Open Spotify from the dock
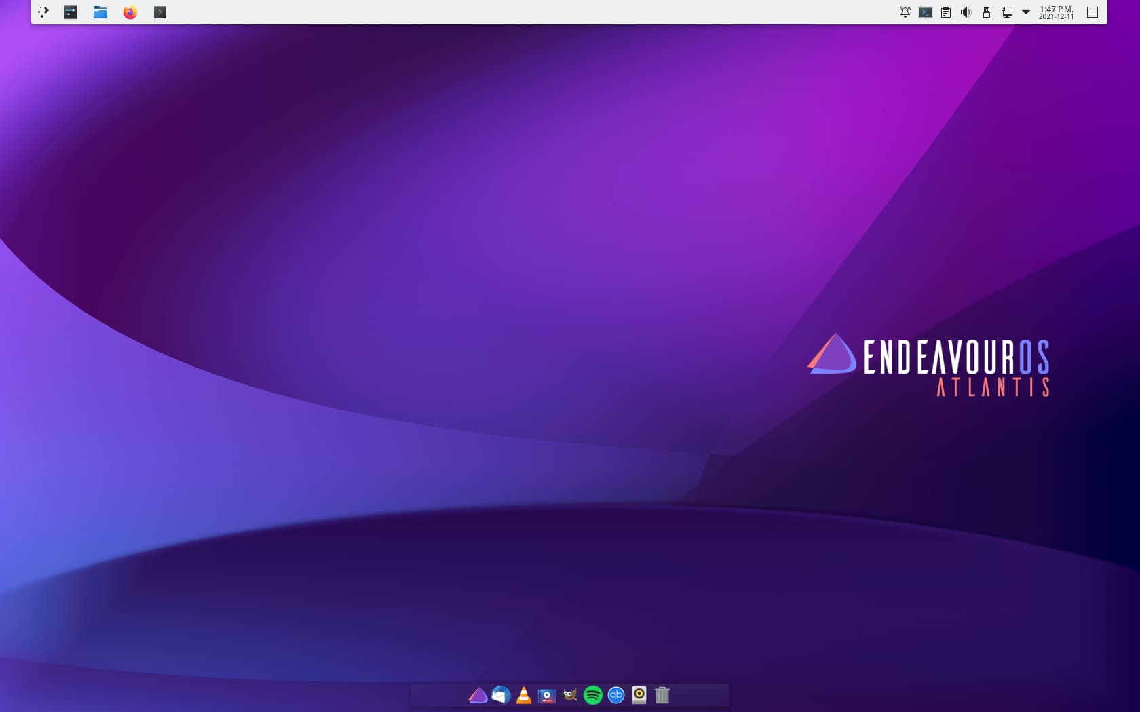The image size is (1140, 712). 592,695
